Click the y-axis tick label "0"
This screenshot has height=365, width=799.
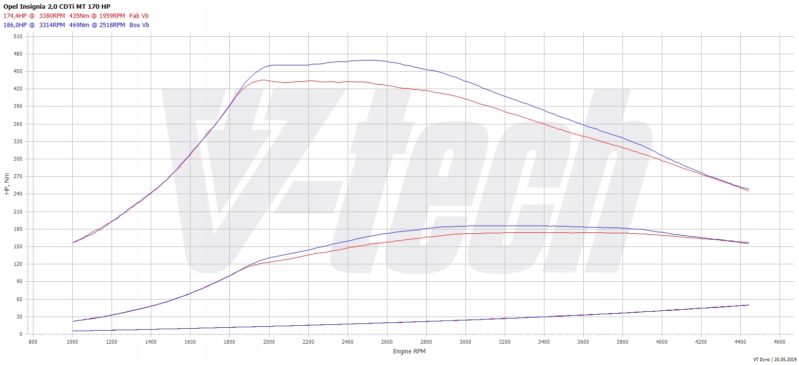(x=20, y=334)
